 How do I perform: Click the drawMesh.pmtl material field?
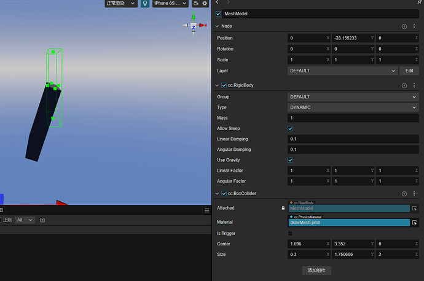pyautogui.click(x=349, y=223)
